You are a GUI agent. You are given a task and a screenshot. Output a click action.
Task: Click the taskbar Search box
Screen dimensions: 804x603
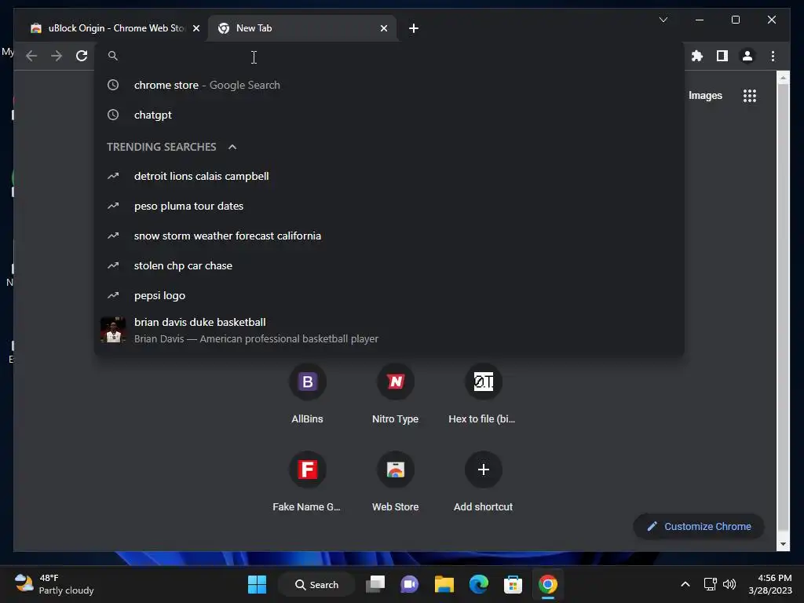point(316,584)
